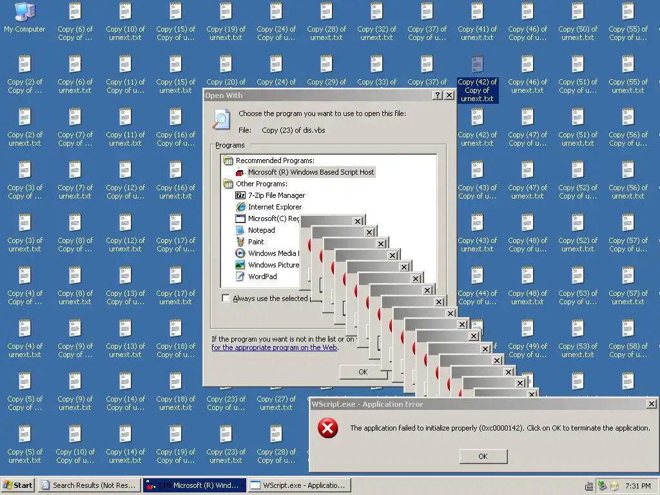Image resolution: width=660 pixels, height=495 pixels.
Task: Select Windows Media entry in program list
Action: (x=267, y=253)
